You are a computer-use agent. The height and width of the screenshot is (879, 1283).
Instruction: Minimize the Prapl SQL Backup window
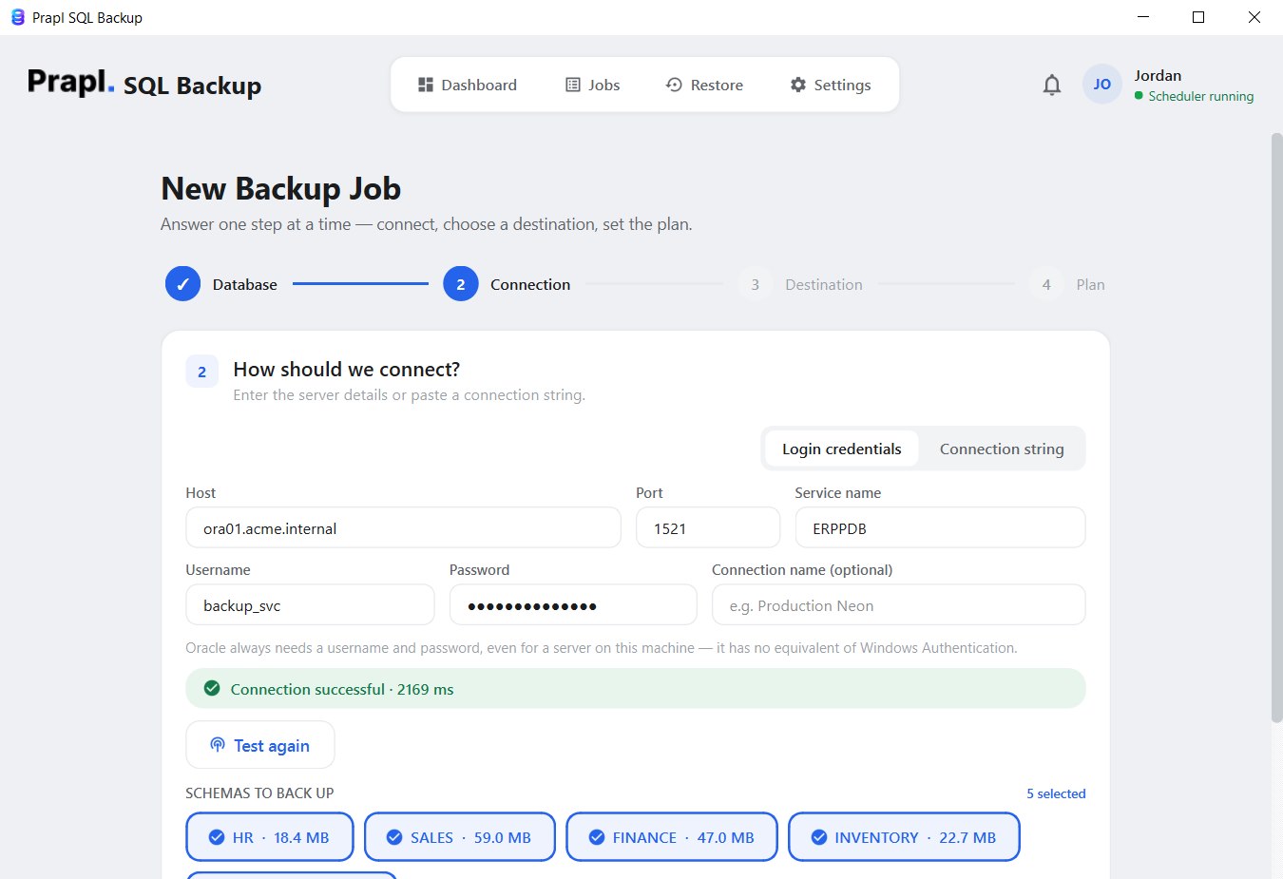1143,17
